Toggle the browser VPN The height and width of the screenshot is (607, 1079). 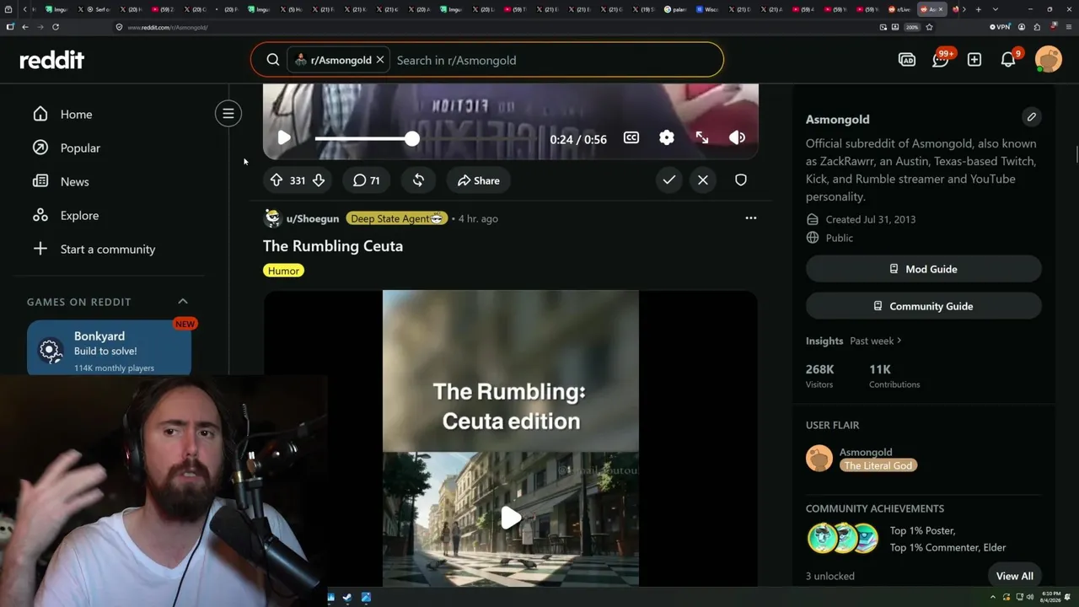pos(1000,27)
